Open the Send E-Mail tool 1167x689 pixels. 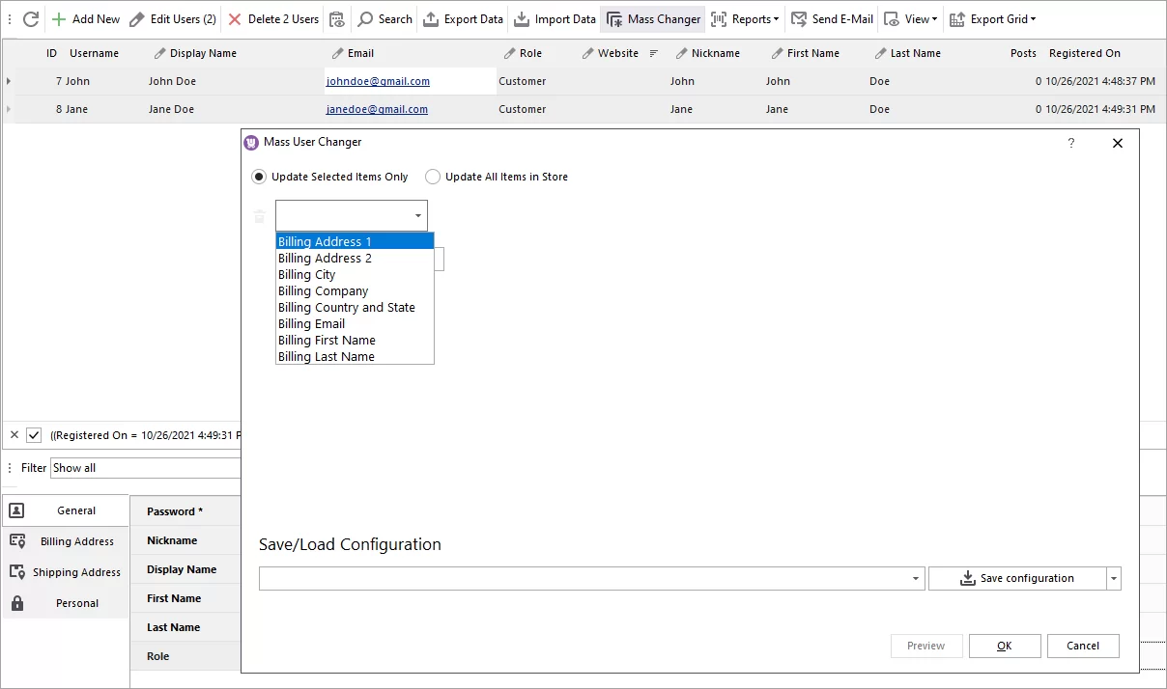point(829,18)
